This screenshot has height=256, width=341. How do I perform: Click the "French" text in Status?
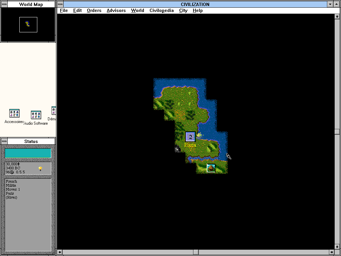(11, 181)
